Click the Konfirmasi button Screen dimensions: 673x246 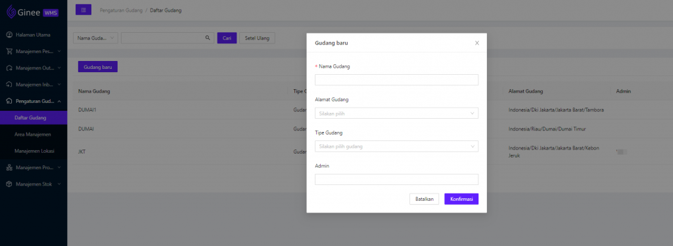pos(461,199)
